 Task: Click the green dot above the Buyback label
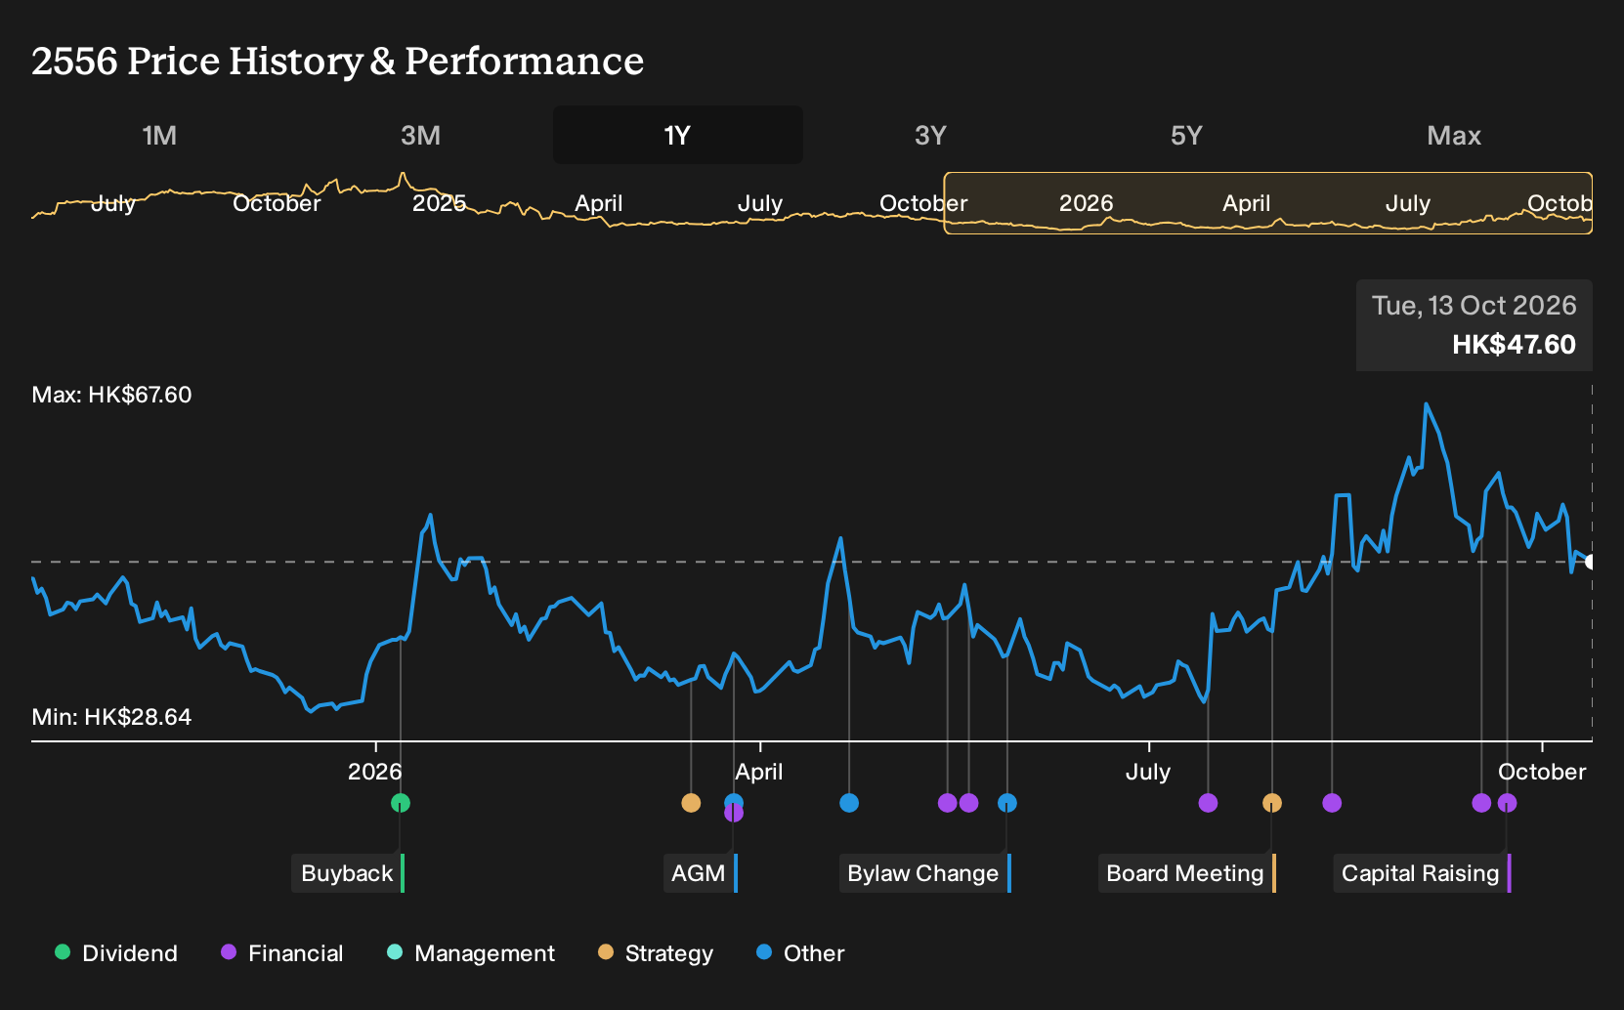coord(401,803)
